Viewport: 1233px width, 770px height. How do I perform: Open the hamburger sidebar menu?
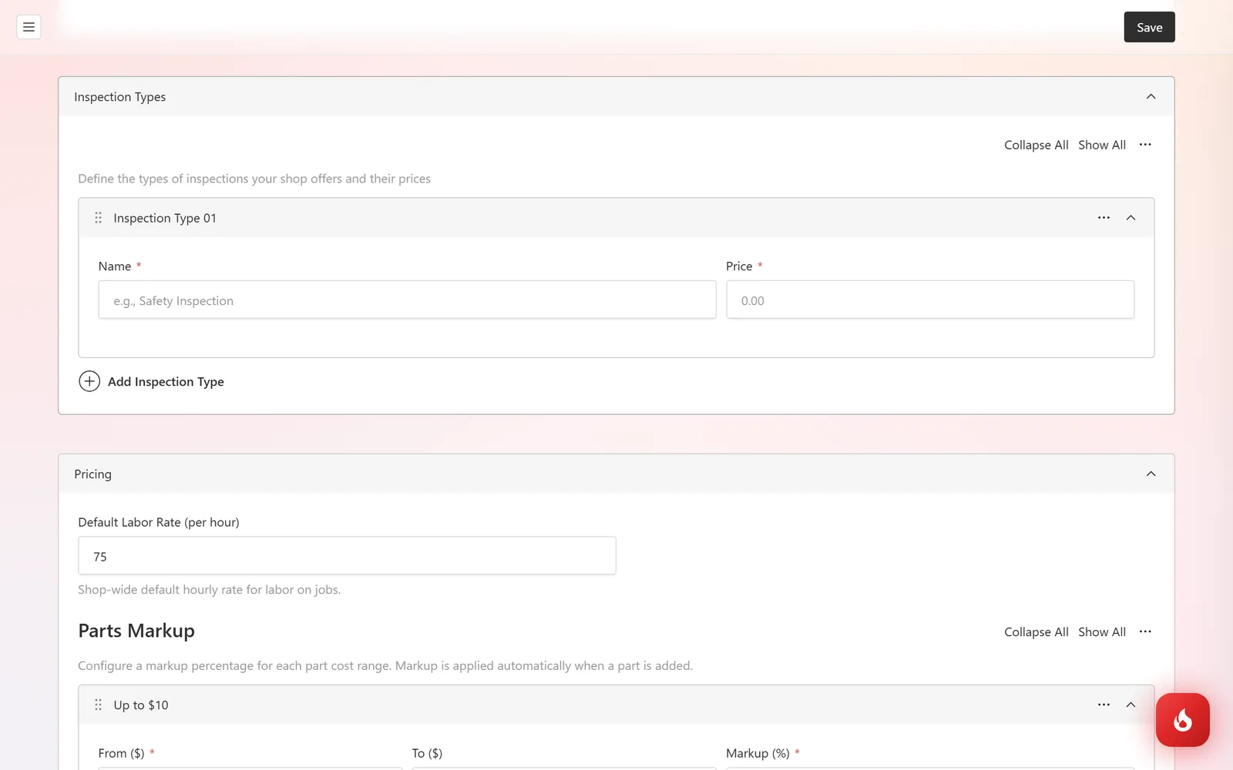29,27
